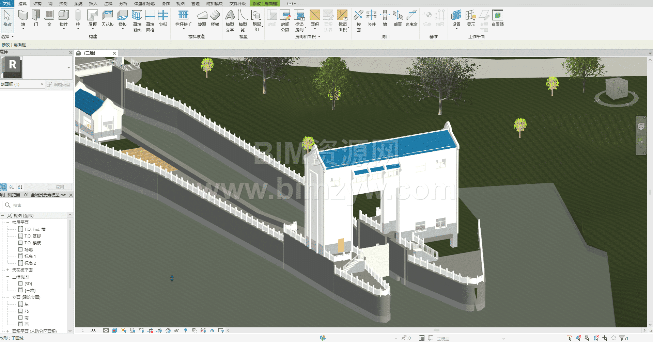Click the view scale 1 : 100
Image resolution: width=653 pixels, height=342 pixels.
tap(89, 330)
